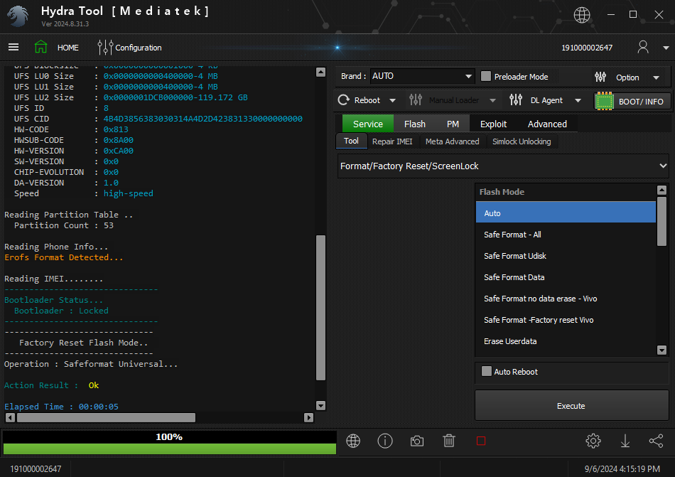Select Safe Format - All option

click(566, 235)
